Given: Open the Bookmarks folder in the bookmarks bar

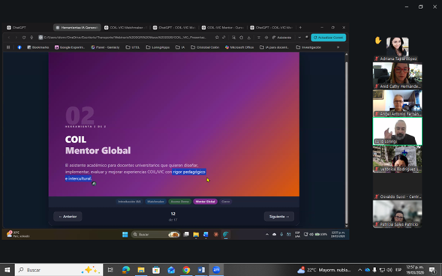Looking at the screenshot, I should pyautogui.click(x=38, y=47).
